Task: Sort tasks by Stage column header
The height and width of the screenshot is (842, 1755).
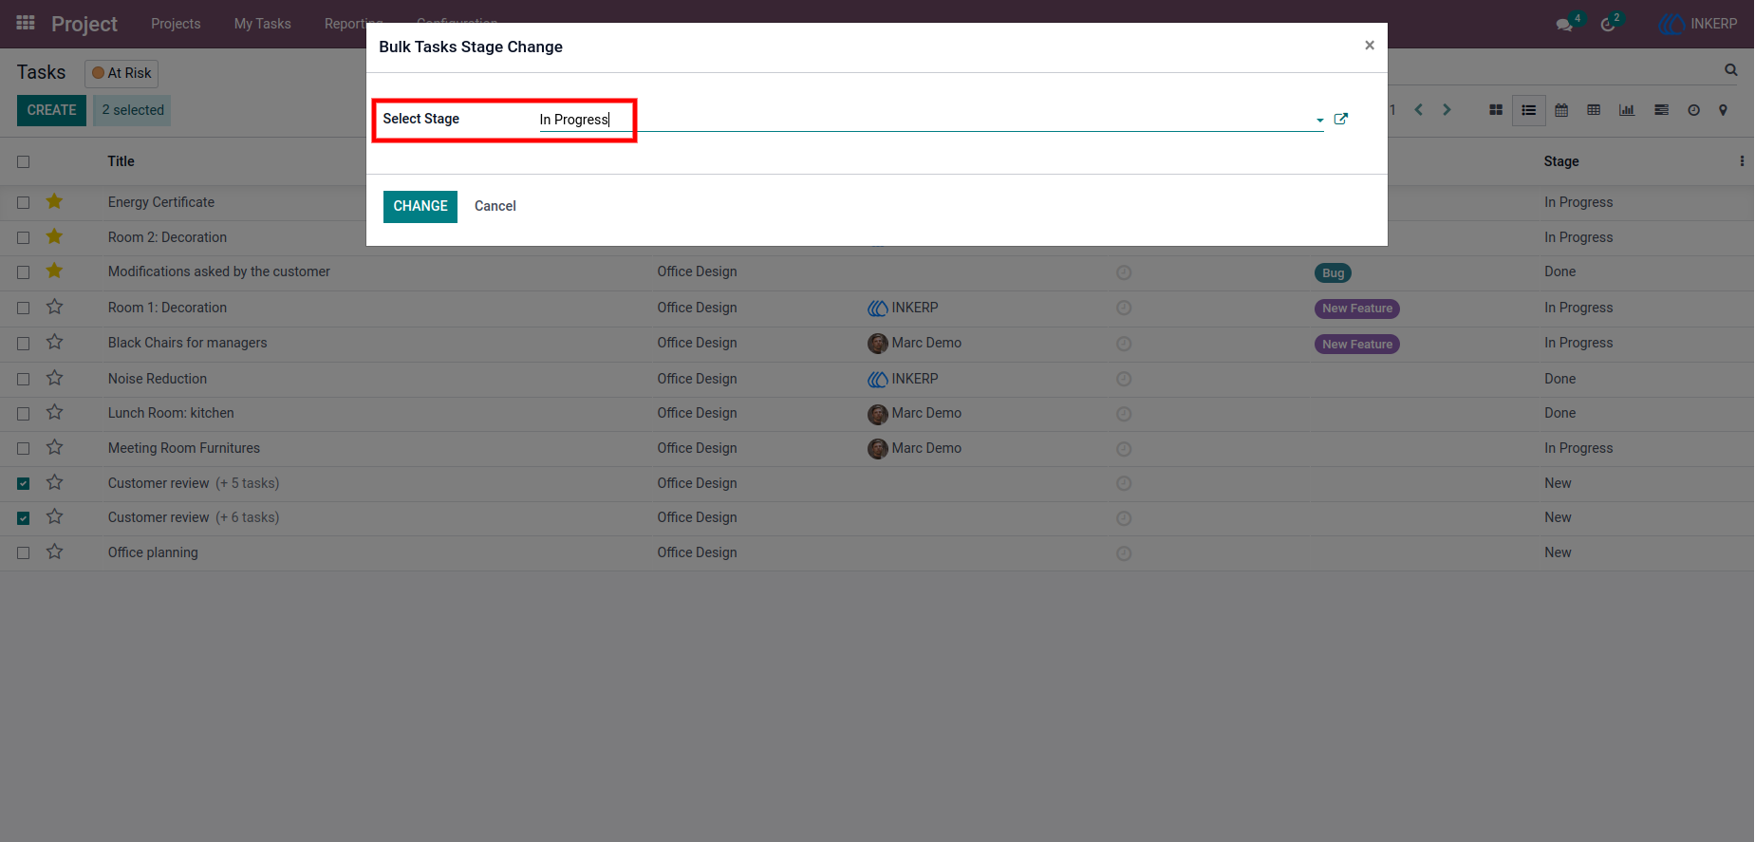Action: [1561, 161]
